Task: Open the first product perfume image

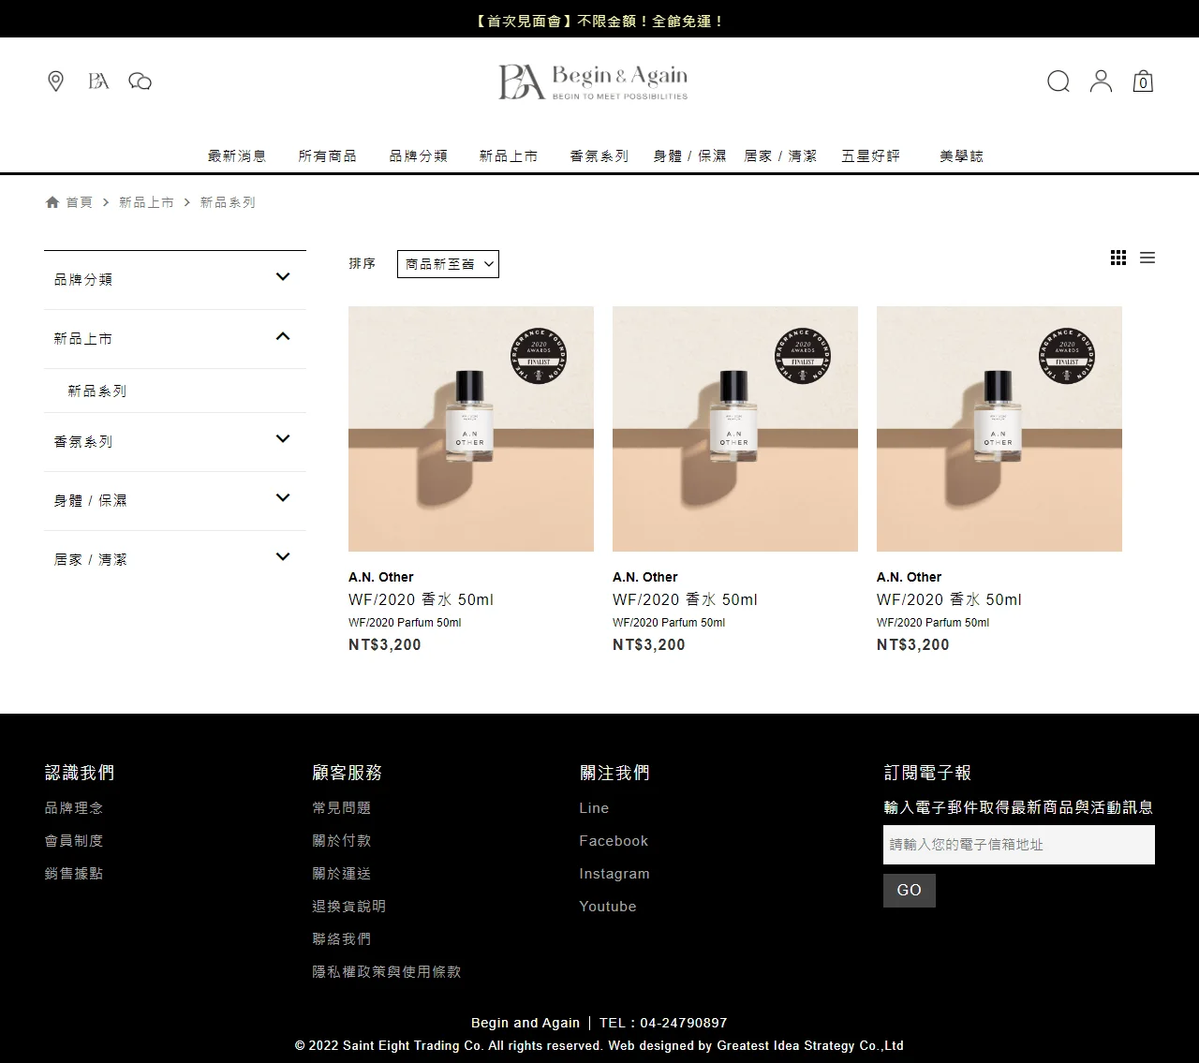Action: click(x=471, y=429)
